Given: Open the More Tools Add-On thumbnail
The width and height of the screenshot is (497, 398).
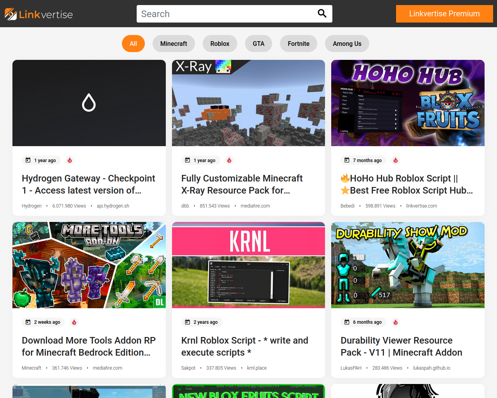Looking at the screenshot, I should click(89, 265).
